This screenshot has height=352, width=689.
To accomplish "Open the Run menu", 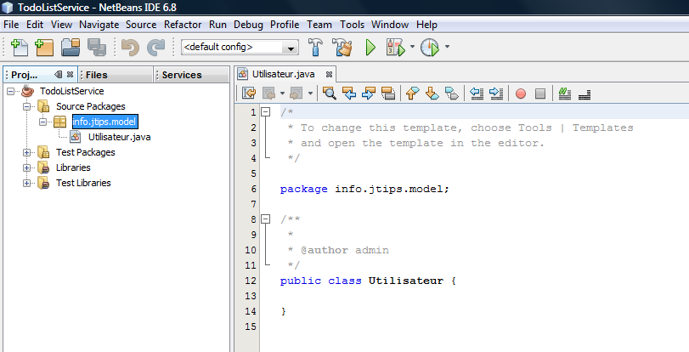I will [x=217, y=25].
